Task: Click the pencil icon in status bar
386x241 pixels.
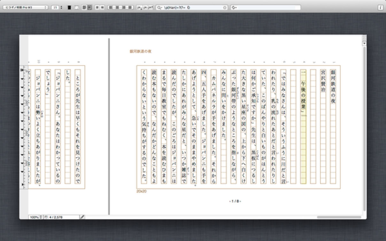Action: (x=82, y=217)
